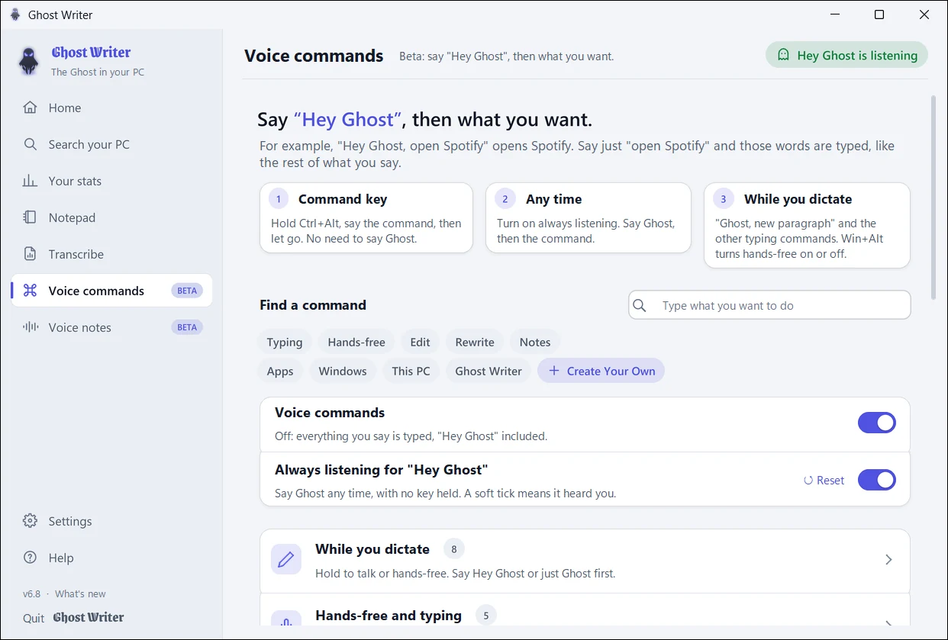Click the magnifier icon in command search box
The image size is (948, 640).
[x=640, y=305]
